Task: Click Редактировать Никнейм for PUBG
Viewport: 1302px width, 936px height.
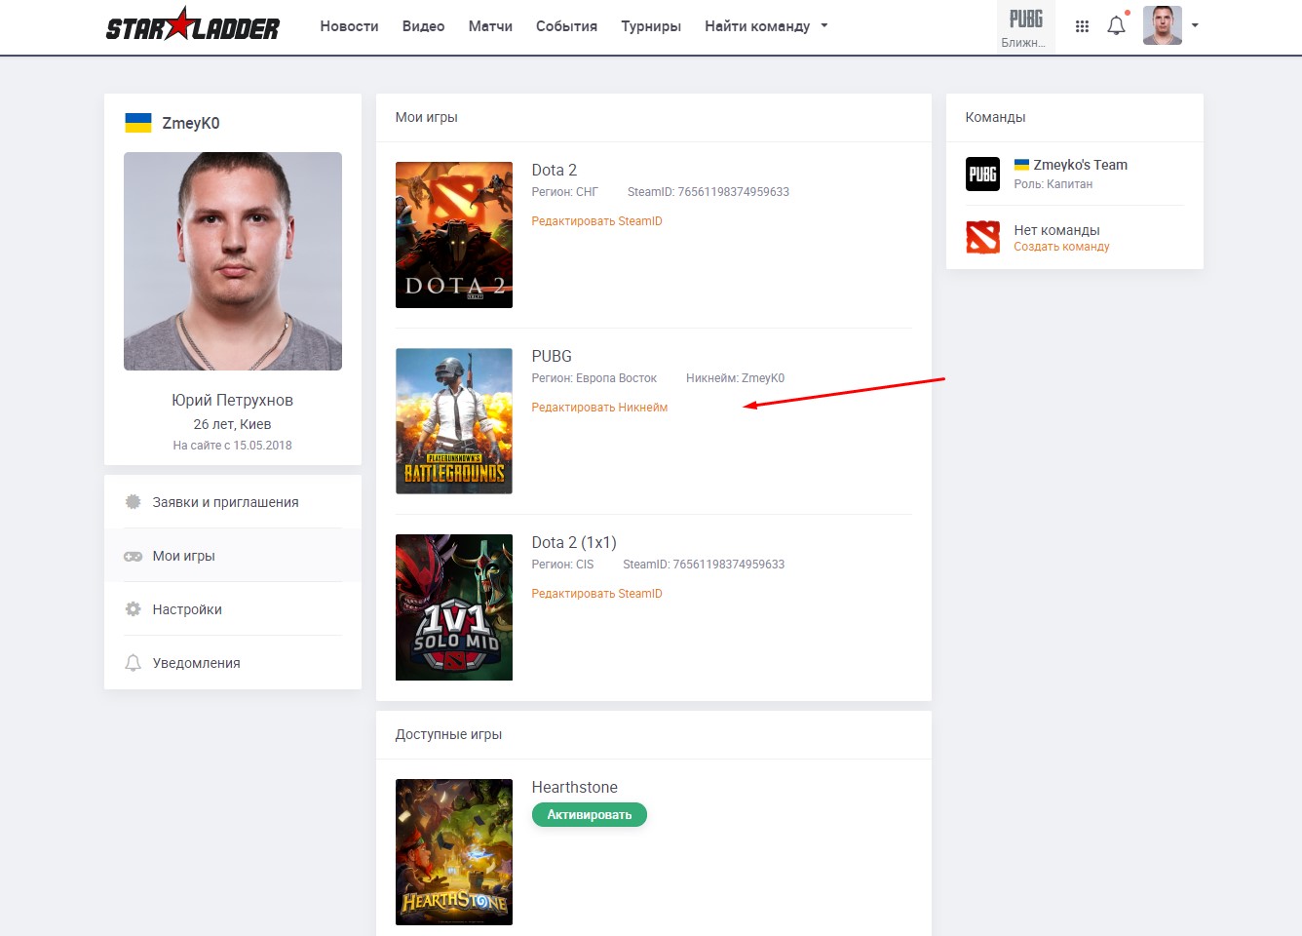Action: [599, 408]
